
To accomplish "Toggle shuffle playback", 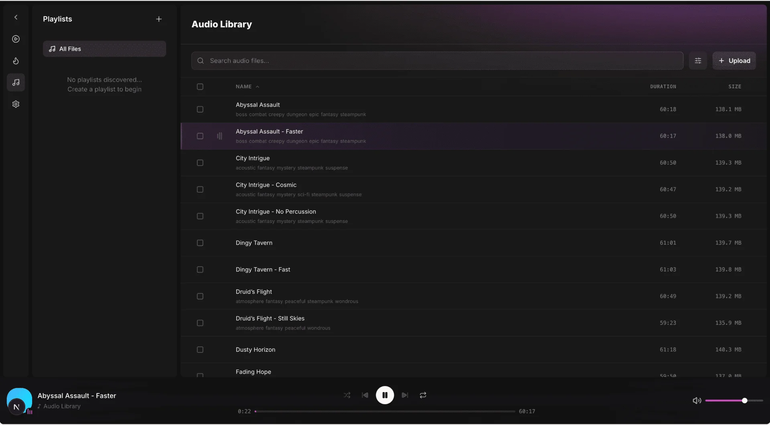I will [x=347, y=395].
